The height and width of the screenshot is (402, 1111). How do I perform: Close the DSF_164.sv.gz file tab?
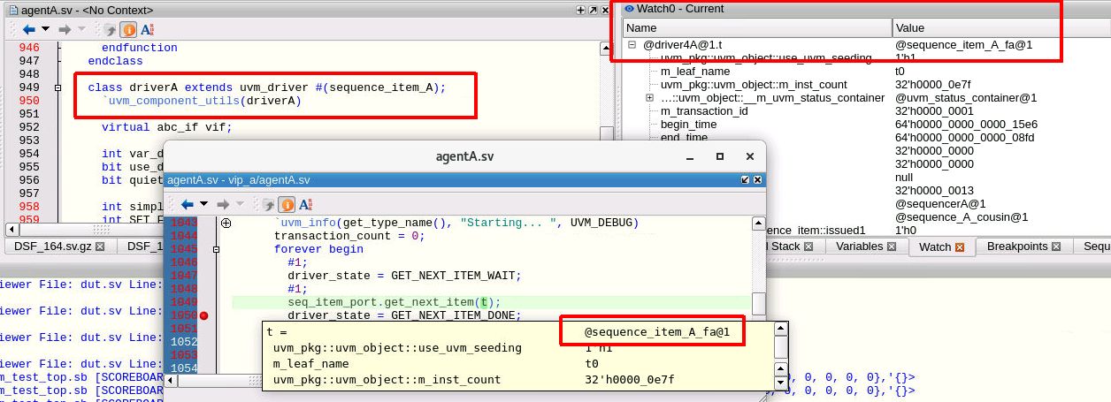tap(100, 247)
